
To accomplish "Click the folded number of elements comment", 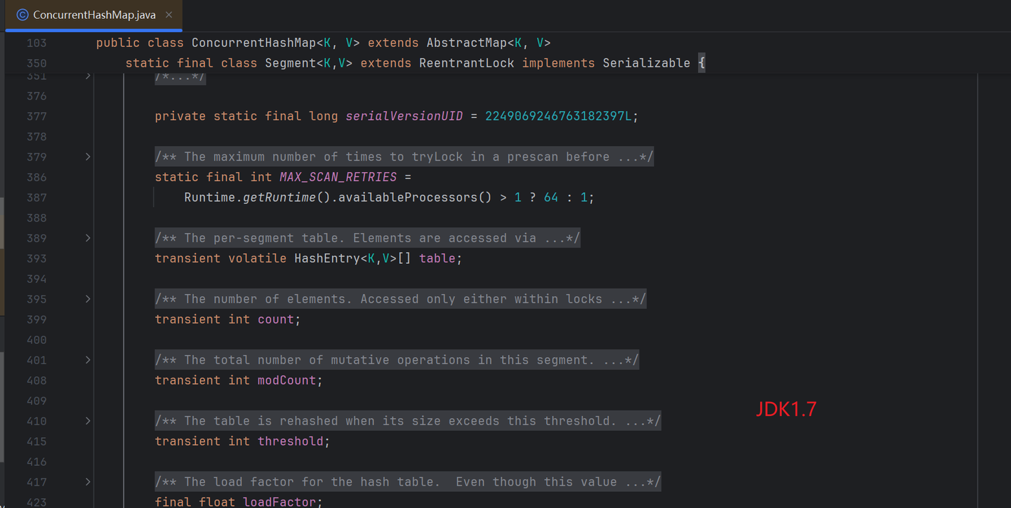I will pyautogui.click(x=400, y=299).
